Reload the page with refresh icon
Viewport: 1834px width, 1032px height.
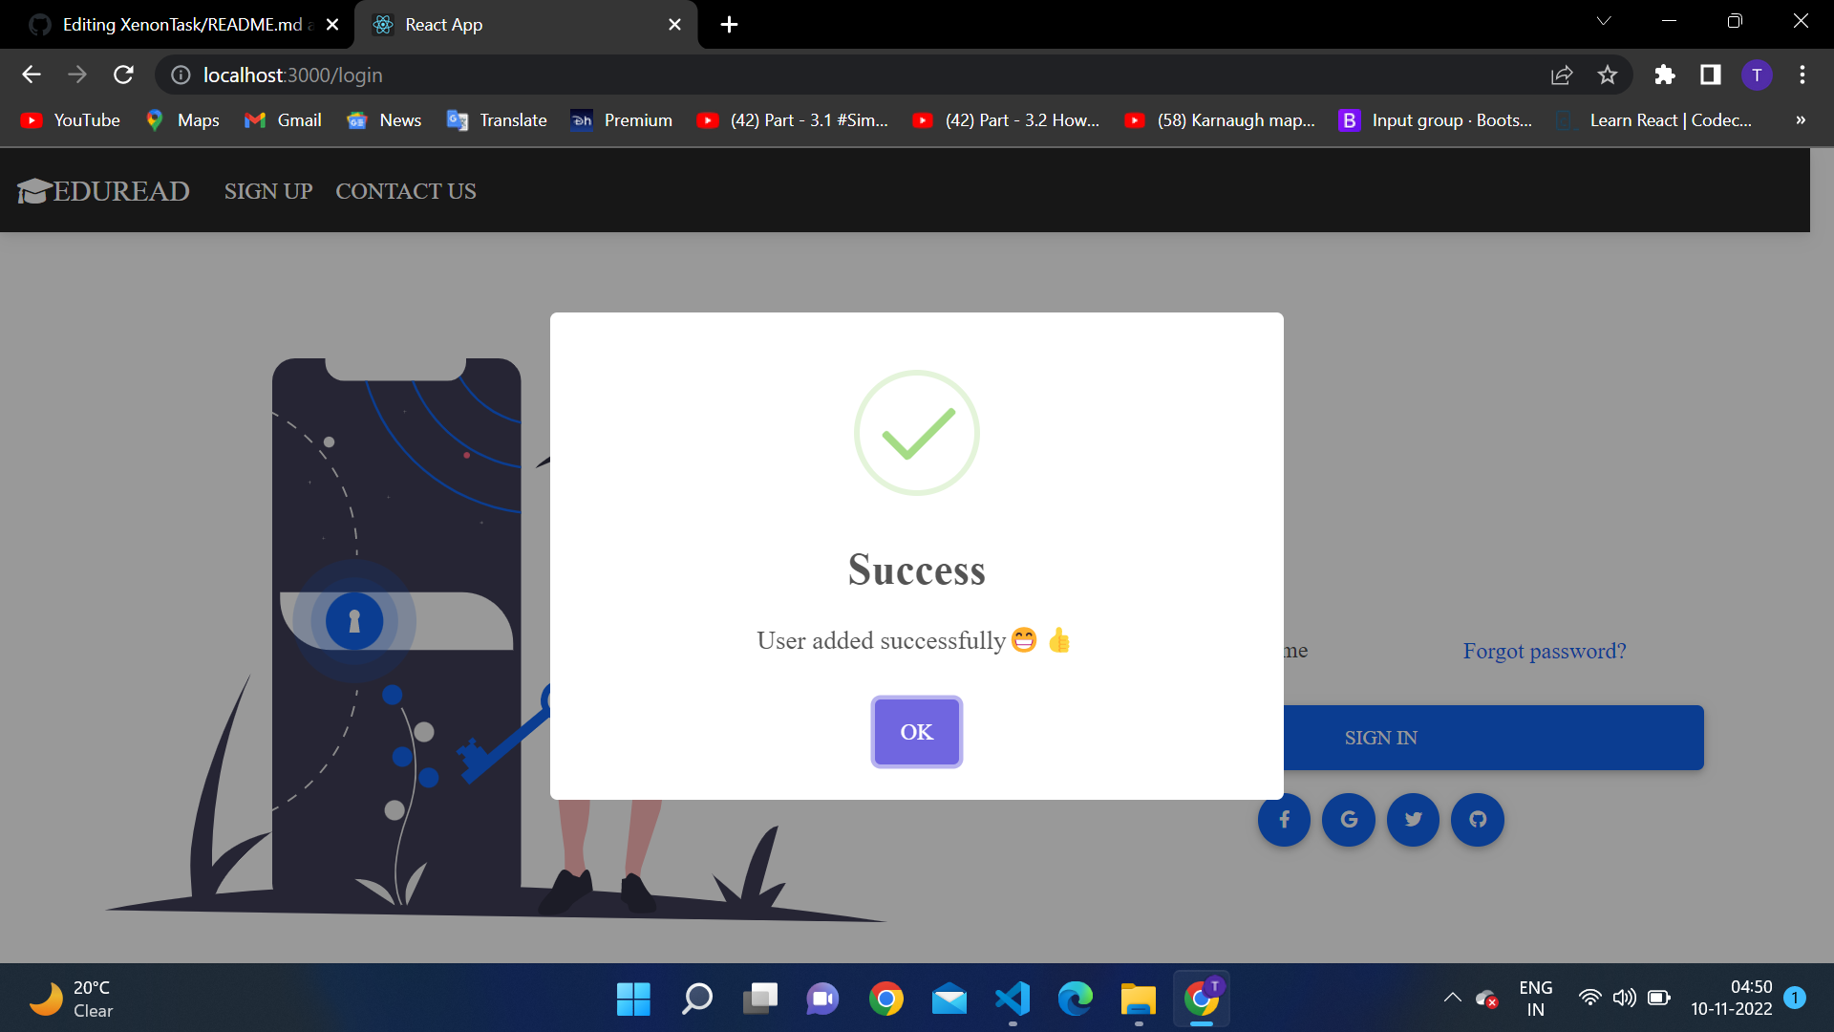(123, 75)
